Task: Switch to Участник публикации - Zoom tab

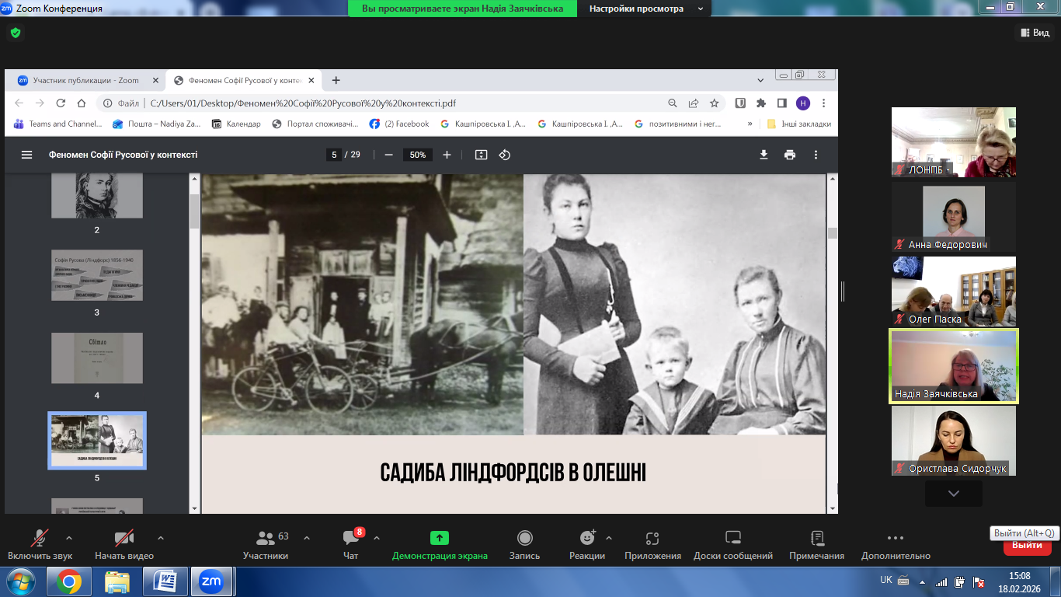Action: coord(85,80)
